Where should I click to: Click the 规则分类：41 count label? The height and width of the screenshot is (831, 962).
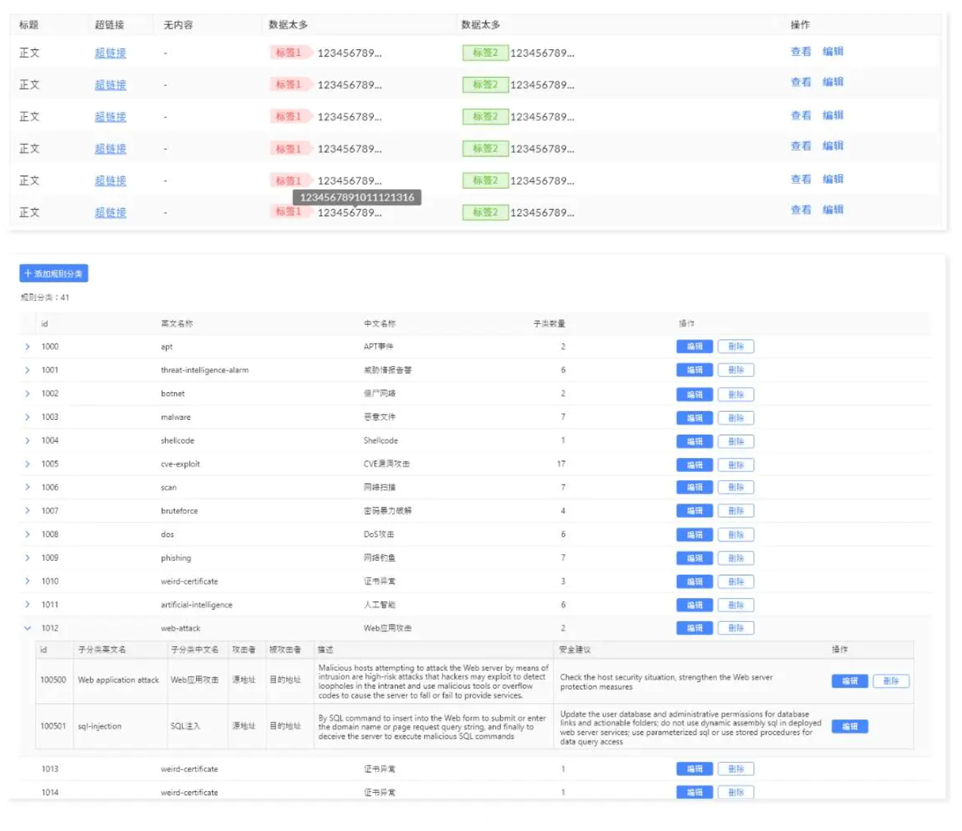45,297
